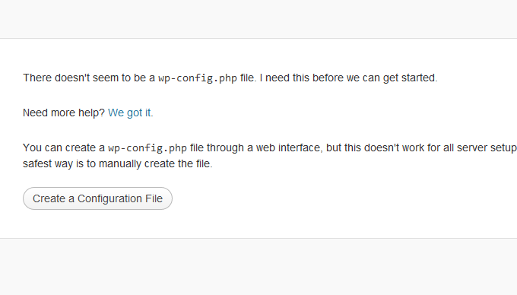Open the 'We got it' help link
Screen dimensions: 517x295
point(131,113)
